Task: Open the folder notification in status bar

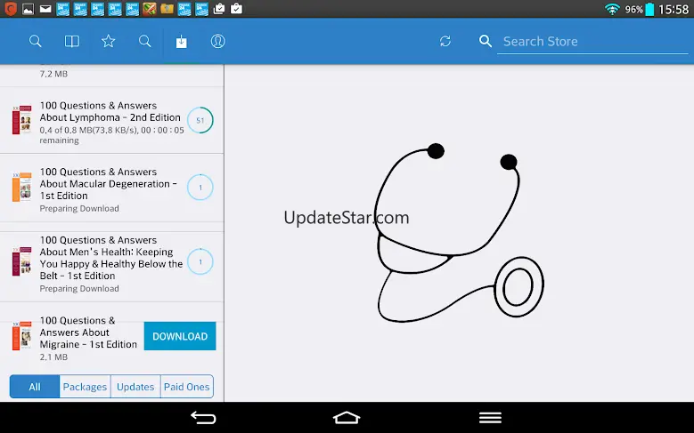Action: (x=167, y=9)
